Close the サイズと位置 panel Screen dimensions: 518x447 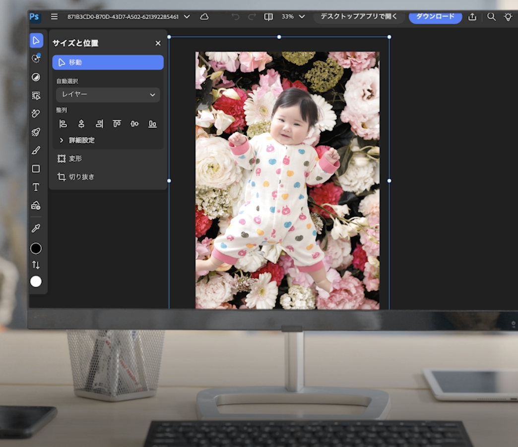(158, 43)
